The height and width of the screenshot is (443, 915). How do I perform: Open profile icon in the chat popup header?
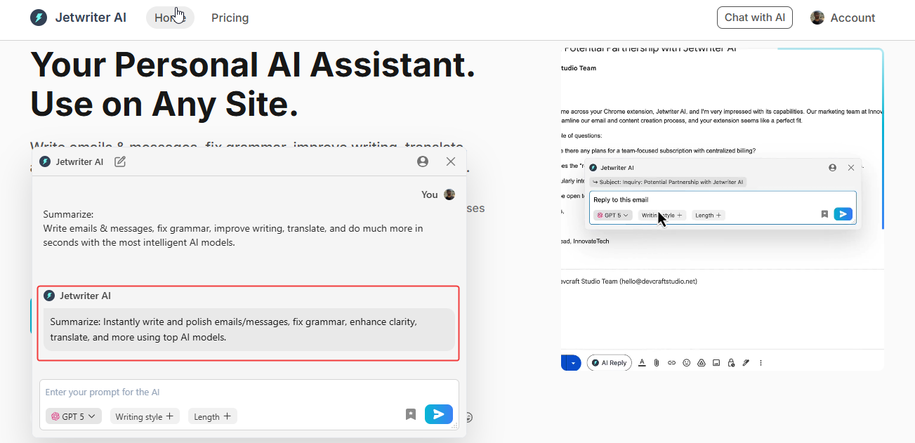tap(423, 161)
